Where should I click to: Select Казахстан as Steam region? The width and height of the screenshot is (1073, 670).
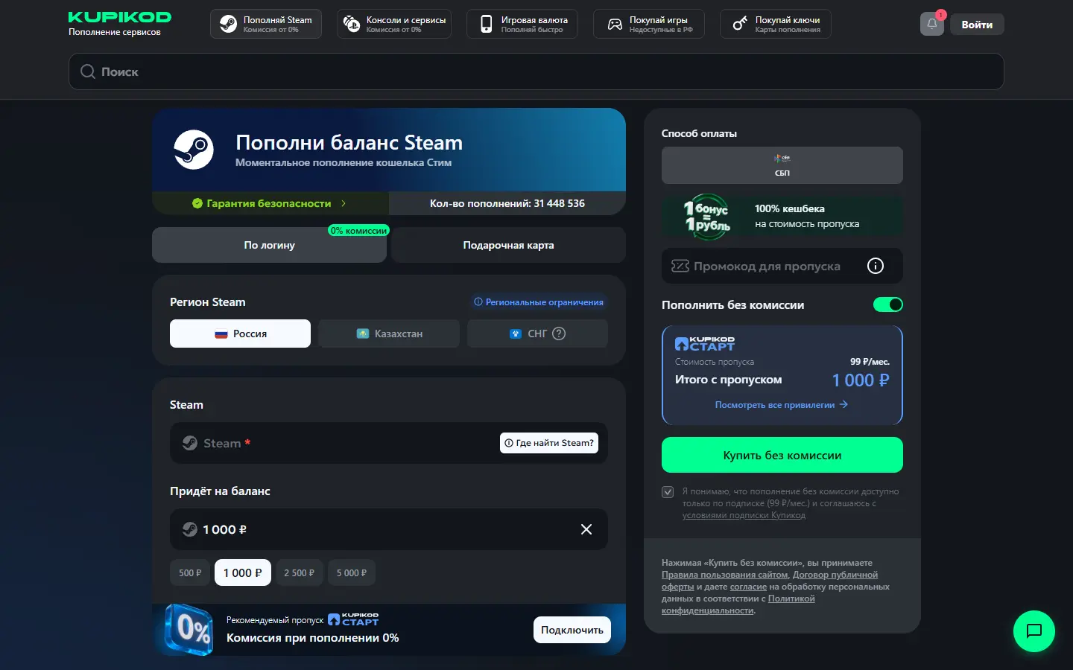[389, 334]
